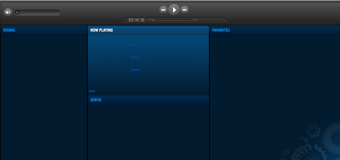Viewport: 340px width, 160px height.
Task: Click the volume slider knob
Action: point(17,12)
